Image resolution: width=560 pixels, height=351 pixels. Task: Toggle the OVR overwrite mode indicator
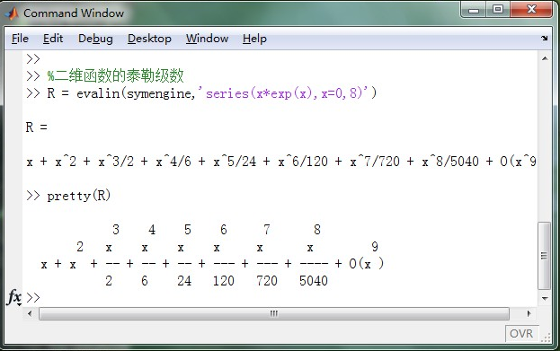[x=521, y=334]
